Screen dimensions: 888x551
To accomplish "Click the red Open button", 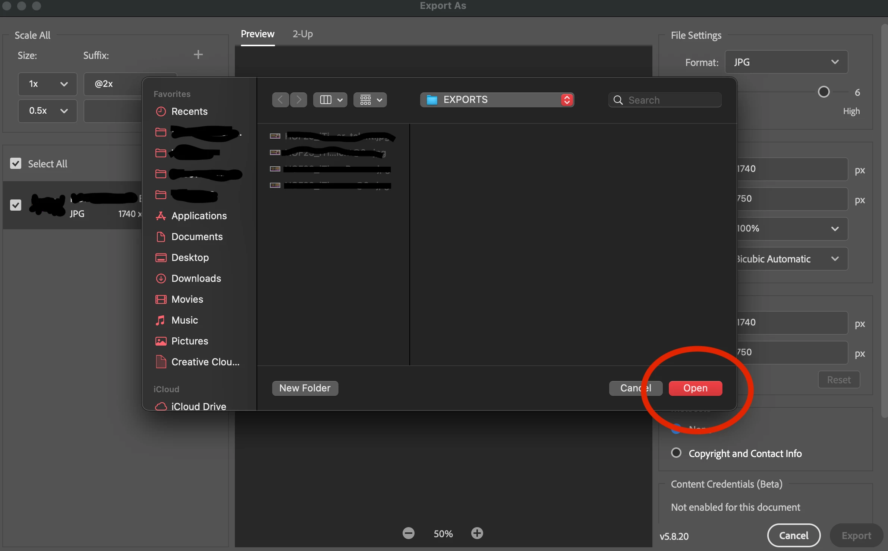I will click(695, 388).
